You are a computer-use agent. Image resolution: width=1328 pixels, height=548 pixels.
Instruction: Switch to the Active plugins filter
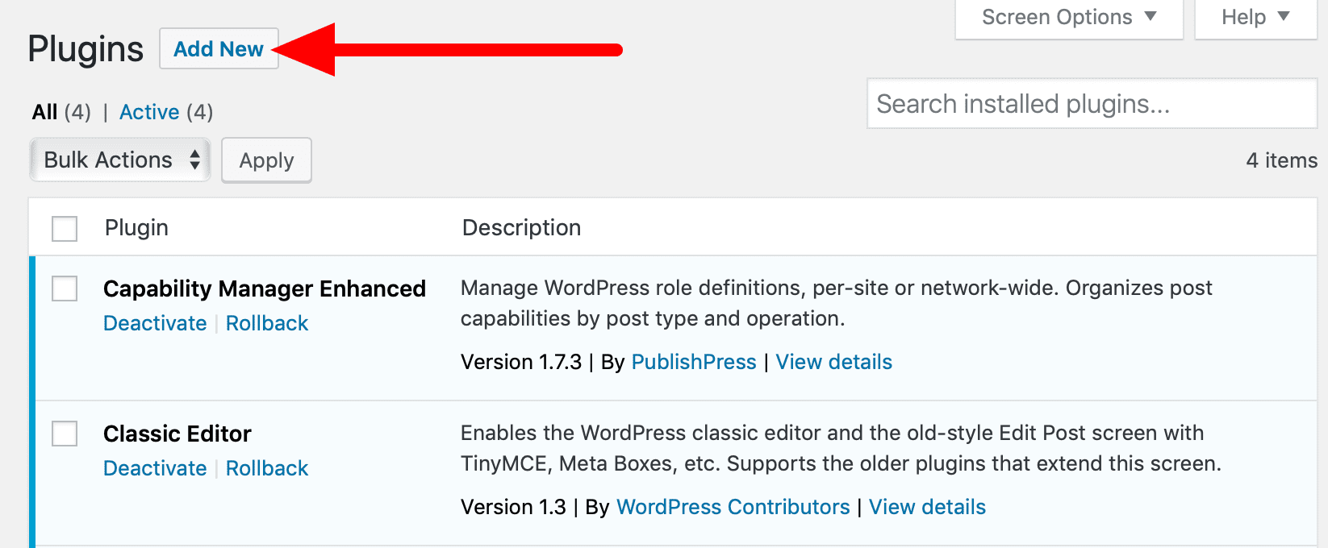(149, 112)
